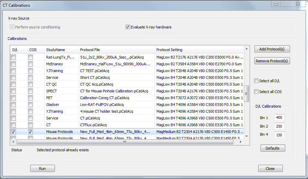The height and width of the screenshot is (179, 308).
Task: Close the dialog using the Close button
Action: [x=270, y=169]
